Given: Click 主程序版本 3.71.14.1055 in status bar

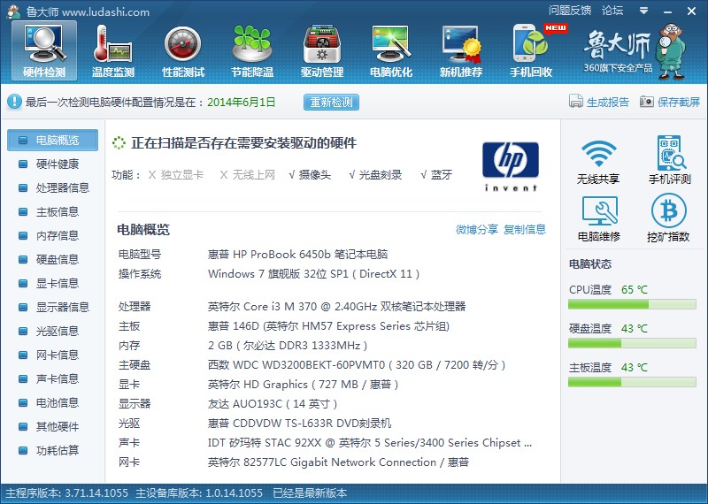Looking at the screenshot, I should click(x=66, y=493).
